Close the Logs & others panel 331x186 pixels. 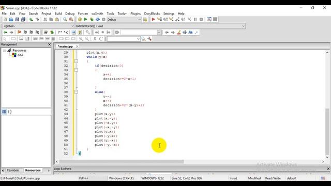pyautogui.click(x=328, y=169)
